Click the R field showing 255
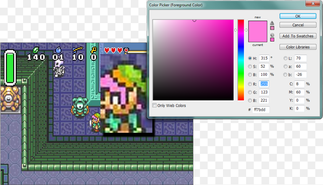 coord(264,84)
